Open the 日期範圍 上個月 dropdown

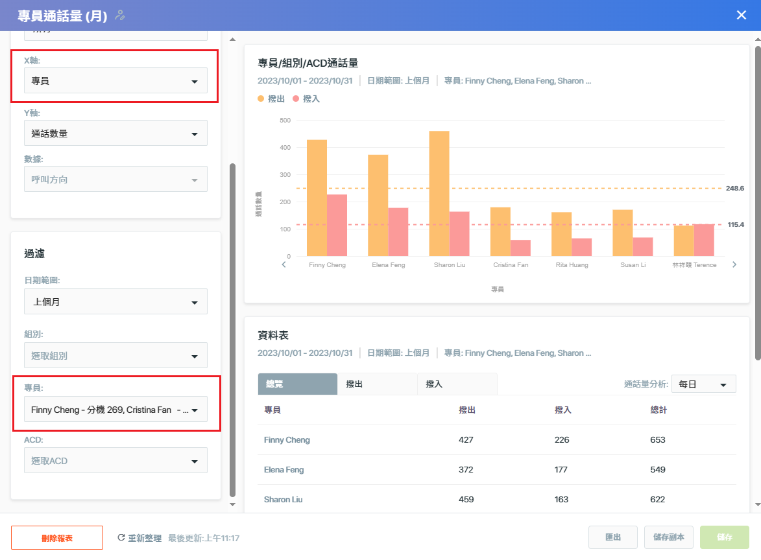coord(115,301)
